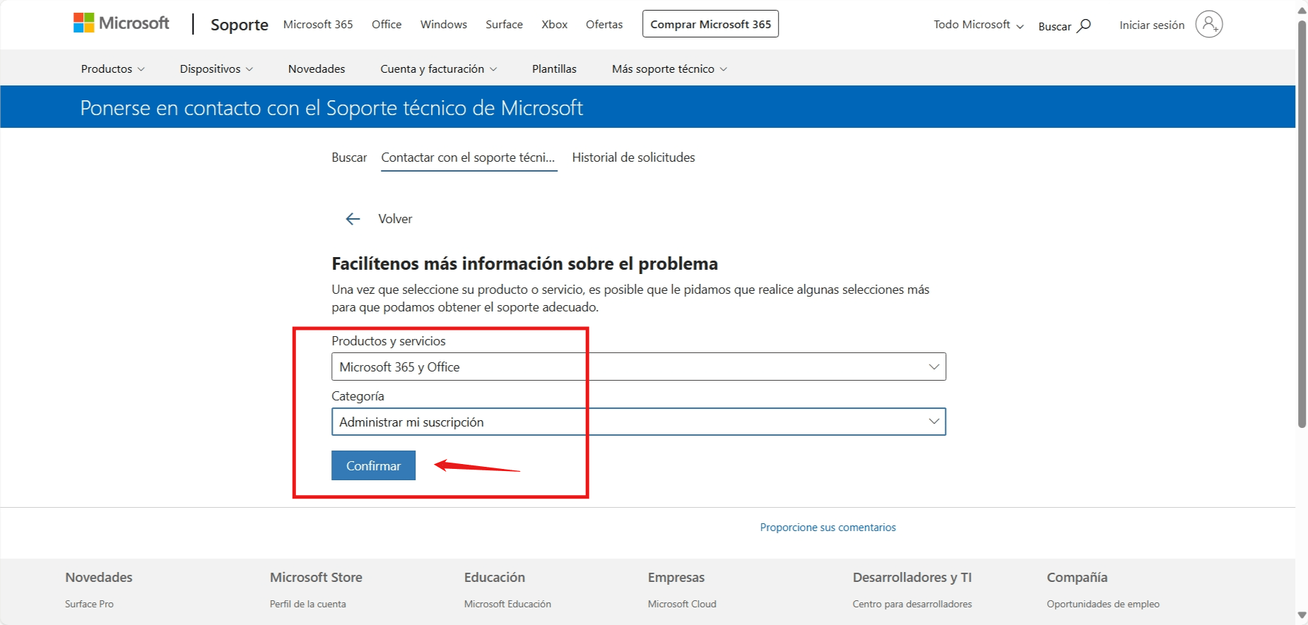1308x625 pixels.
Task: Open Centro para desarrolladores footer link
Action: click(912, 604)
